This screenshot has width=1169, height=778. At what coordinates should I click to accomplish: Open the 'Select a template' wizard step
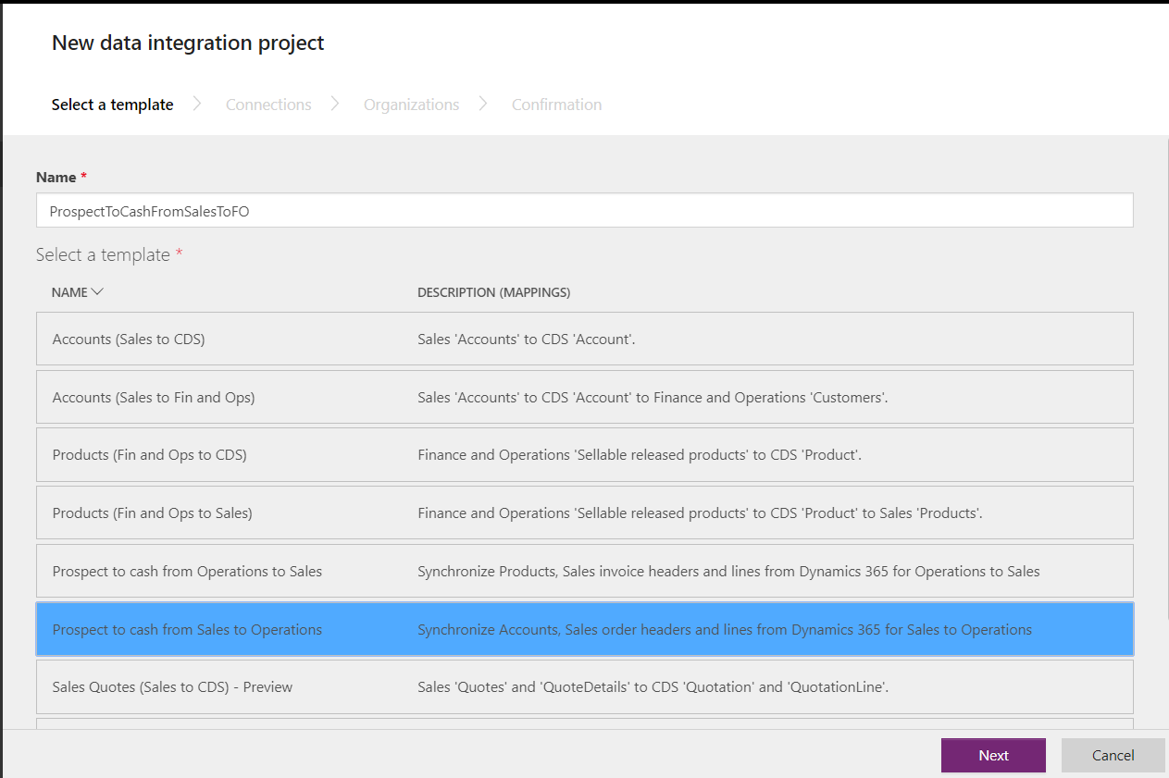[112, 105]
